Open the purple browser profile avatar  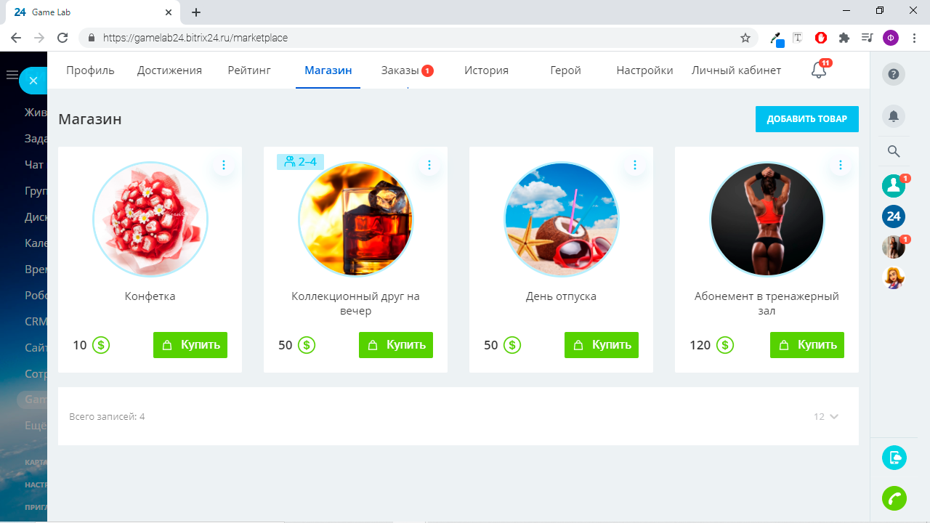[891, 38]
